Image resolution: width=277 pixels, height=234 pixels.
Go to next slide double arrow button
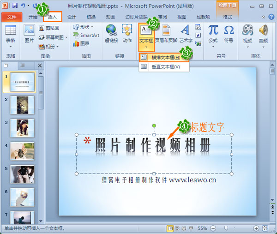pyautogui.click(x=272, y=212)
